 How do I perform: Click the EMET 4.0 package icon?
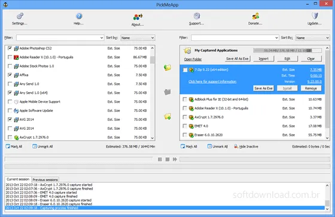pos(191,126)
